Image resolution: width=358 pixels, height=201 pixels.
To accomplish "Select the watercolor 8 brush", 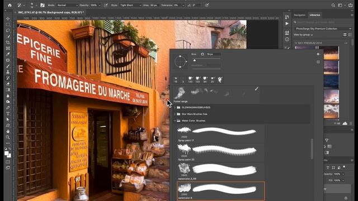I will point(221,191).
